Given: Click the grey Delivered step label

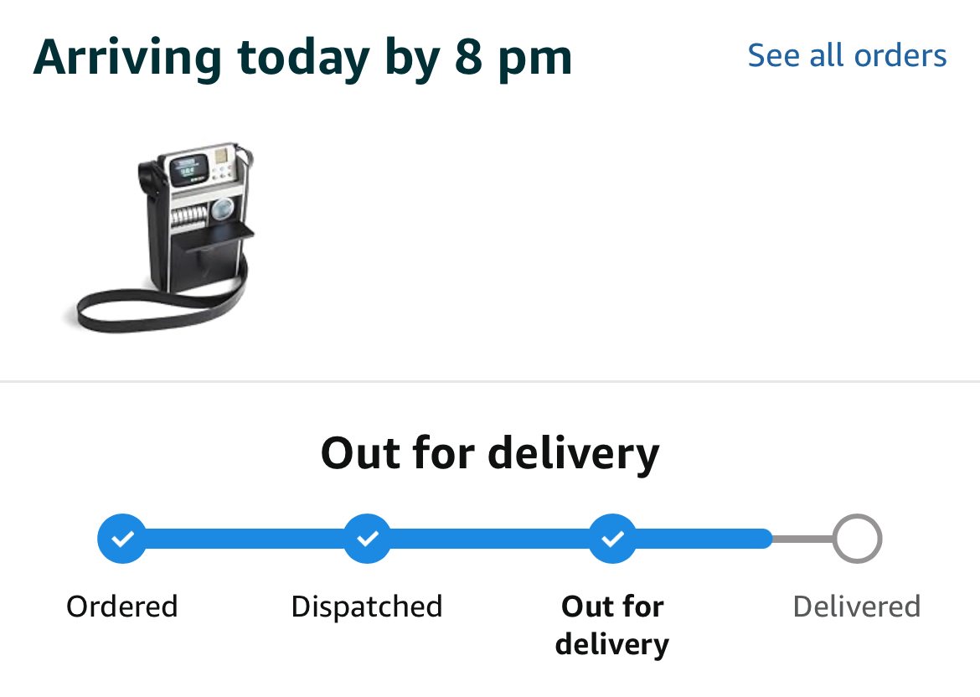Looking at the screenshot, I should tap(857, 607).
